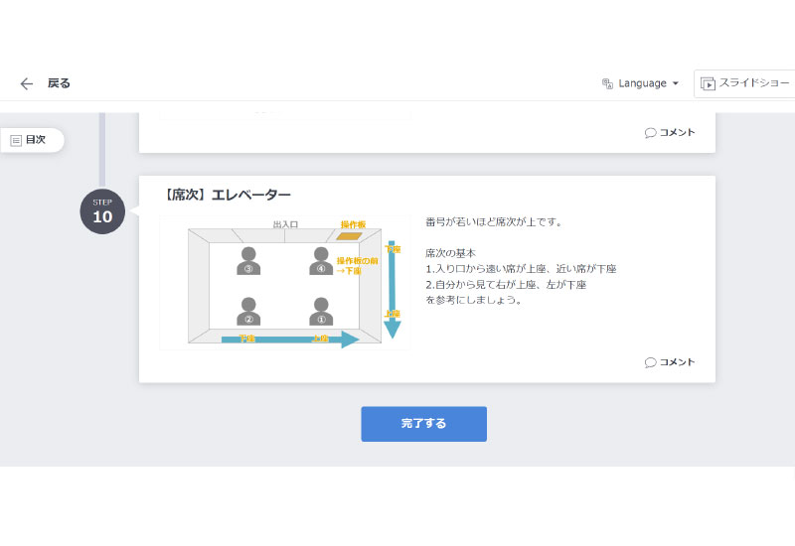Start the スライドショー slideshow mode
The image size is (795, 546).
(754, 84)
